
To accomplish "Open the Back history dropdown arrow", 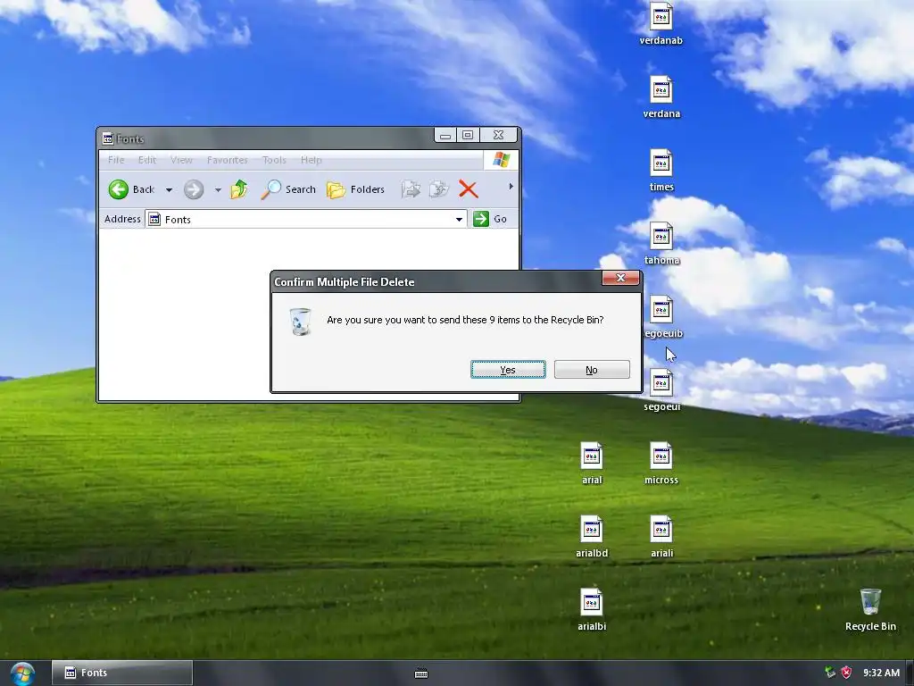I will tap(169, 189).
